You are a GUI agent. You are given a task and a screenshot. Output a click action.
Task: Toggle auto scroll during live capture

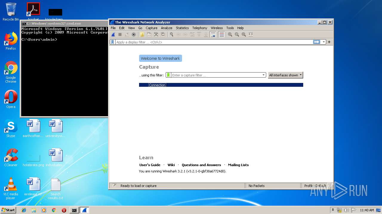coord(213,34)
